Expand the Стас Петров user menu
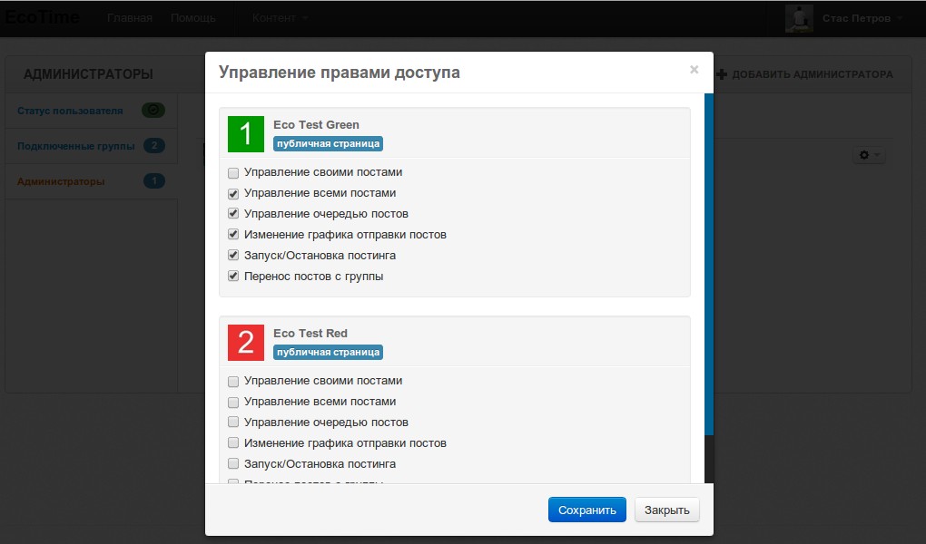The height and width of the screenshot is (544, 926). point(862,18)
